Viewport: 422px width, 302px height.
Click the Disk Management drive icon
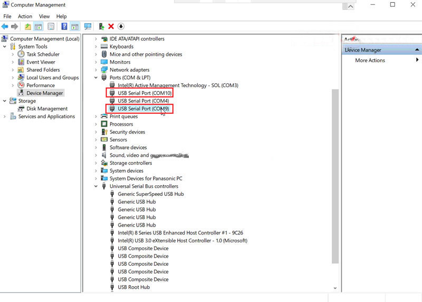click(x=21, y=109)
